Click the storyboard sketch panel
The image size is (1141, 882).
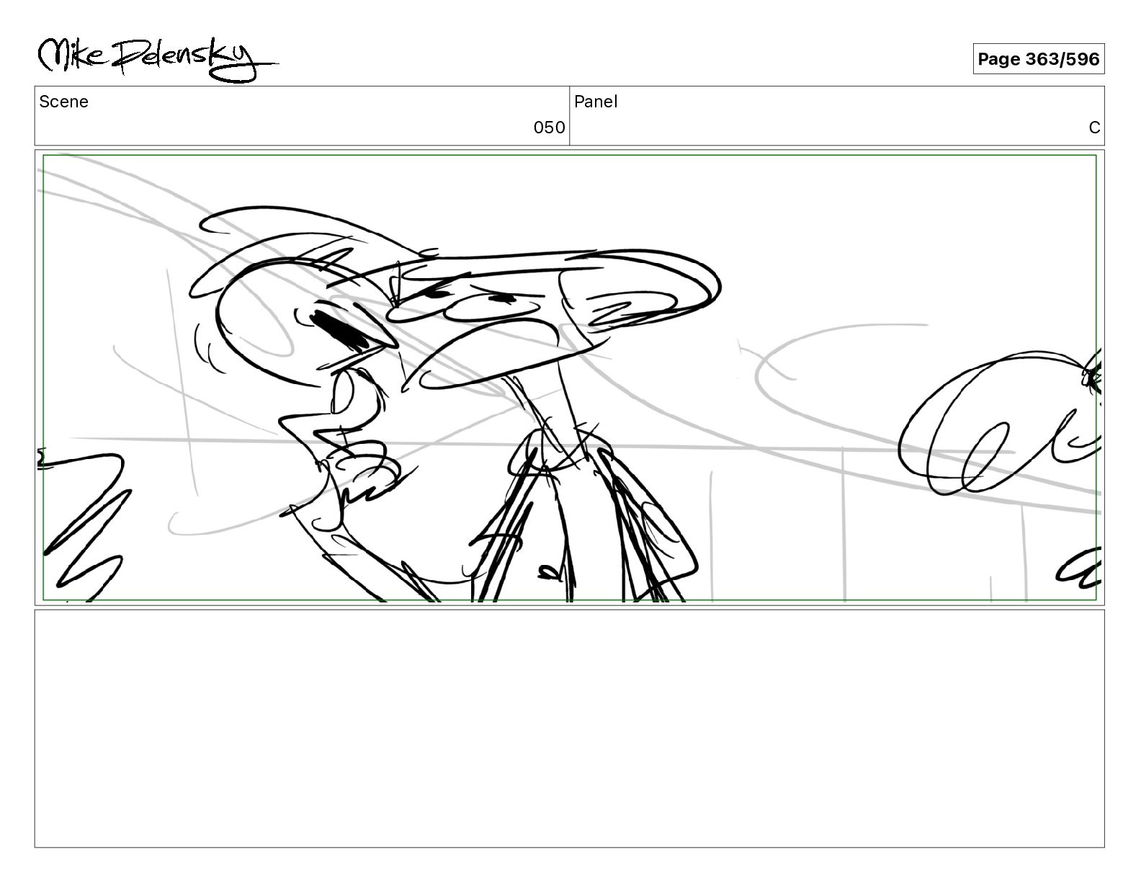(x=569, y=378)
